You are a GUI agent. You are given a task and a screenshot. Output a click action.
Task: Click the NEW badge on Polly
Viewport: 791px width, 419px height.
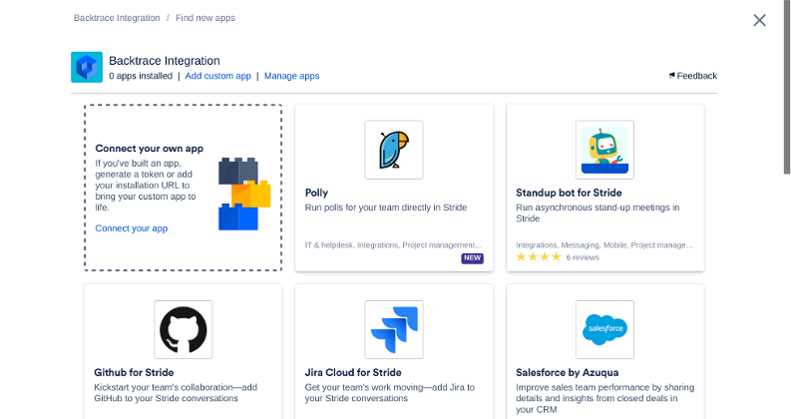click(472, 257)
